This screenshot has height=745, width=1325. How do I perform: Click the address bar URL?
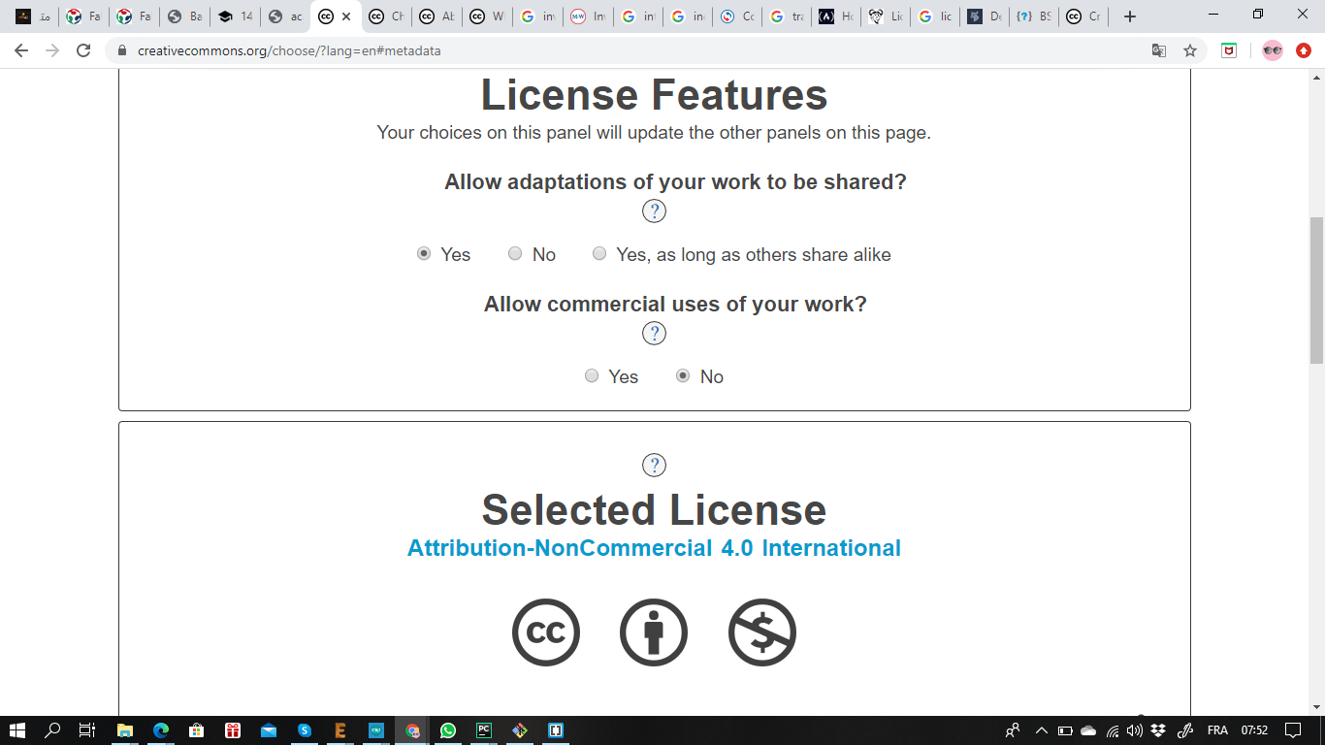point(289,50)
